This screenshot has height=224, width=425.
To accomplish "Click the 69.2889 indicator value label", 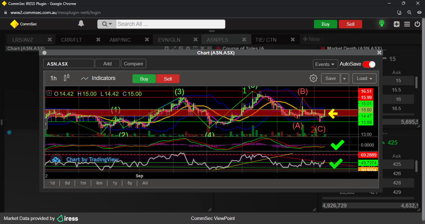I will (368, 155).
